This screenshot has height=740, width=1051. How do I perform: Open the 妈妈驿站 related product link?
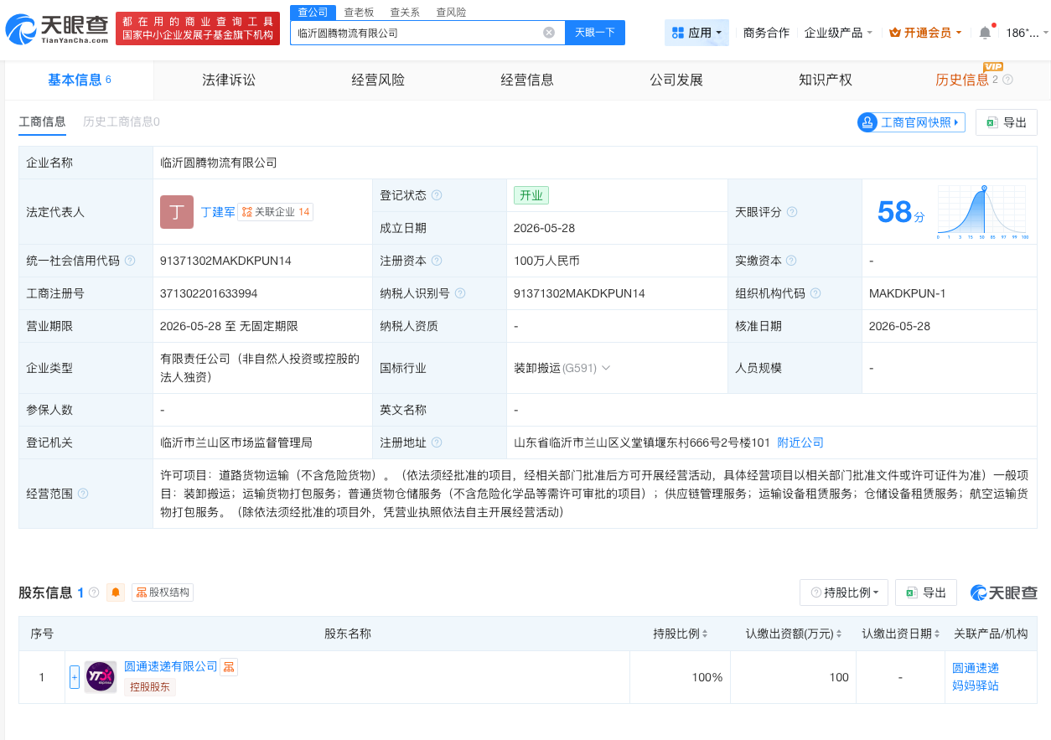pos(976,686)
